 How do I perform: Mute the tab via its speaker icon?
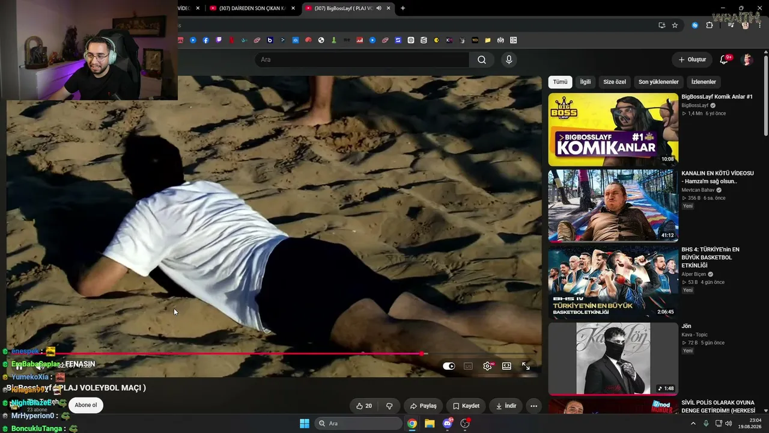378,8
